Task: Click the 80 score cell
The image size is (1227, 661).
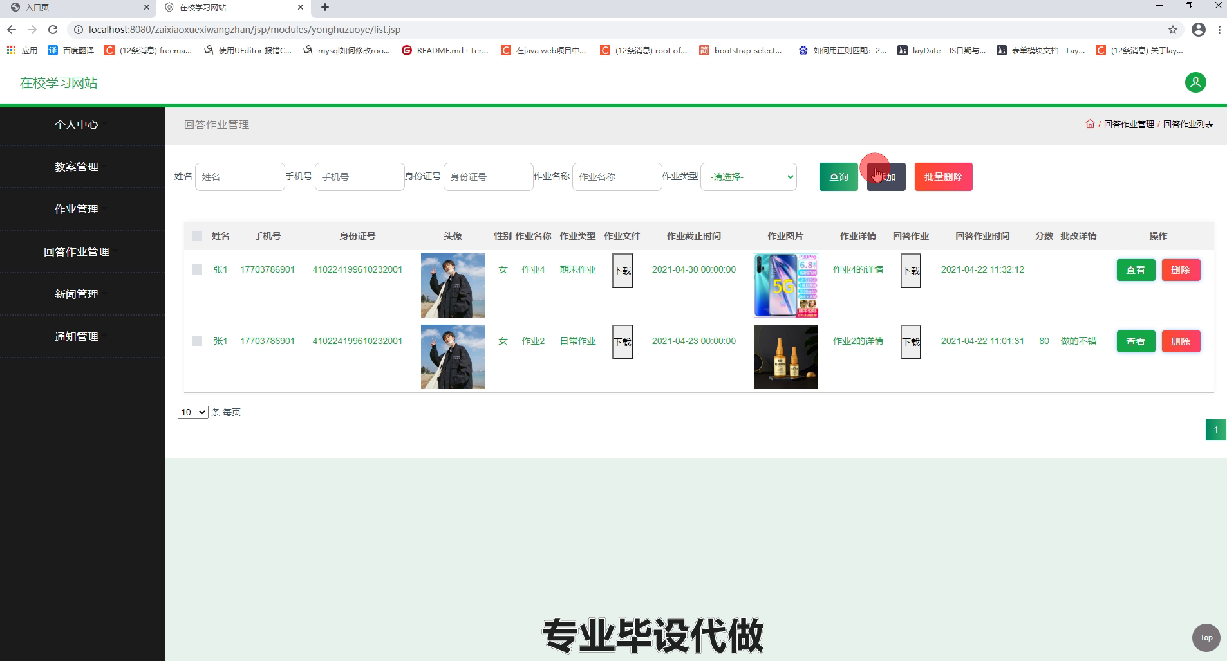Action: tap(1044, 341)
